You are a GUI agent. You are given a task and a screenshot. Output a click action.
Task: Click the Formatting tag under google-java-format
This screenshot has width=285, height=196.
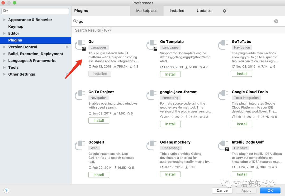pos(170,98)
